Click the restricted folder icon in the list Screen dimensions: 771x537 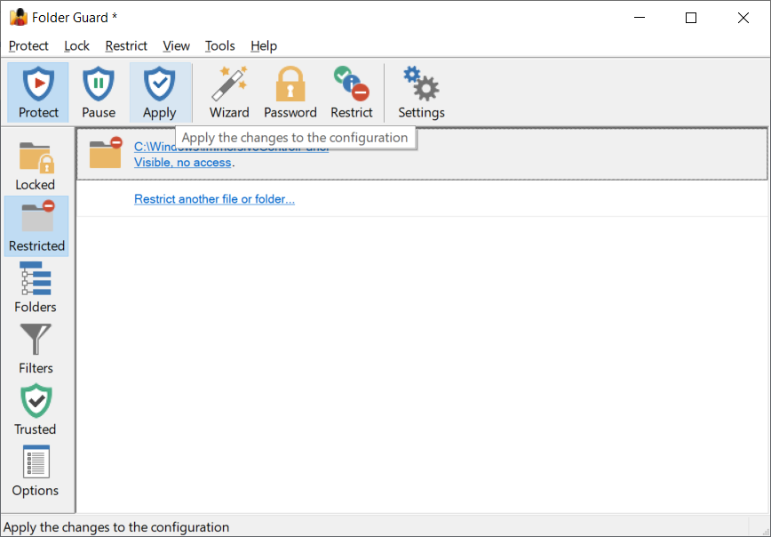click(x=106, y=153)
